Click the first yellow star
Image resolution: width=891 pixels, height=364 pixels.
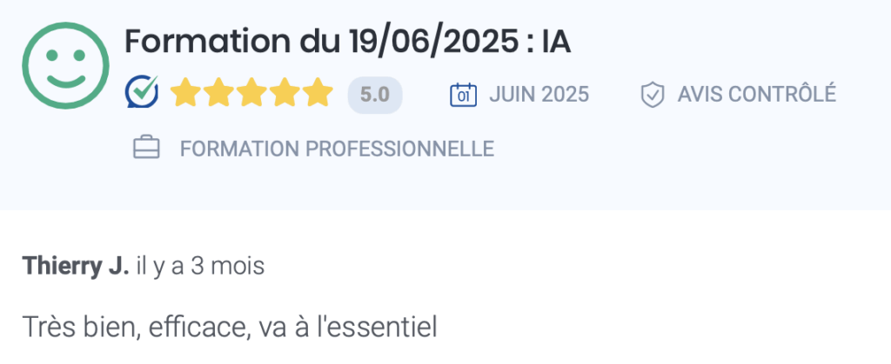click(x=184, y=92)
